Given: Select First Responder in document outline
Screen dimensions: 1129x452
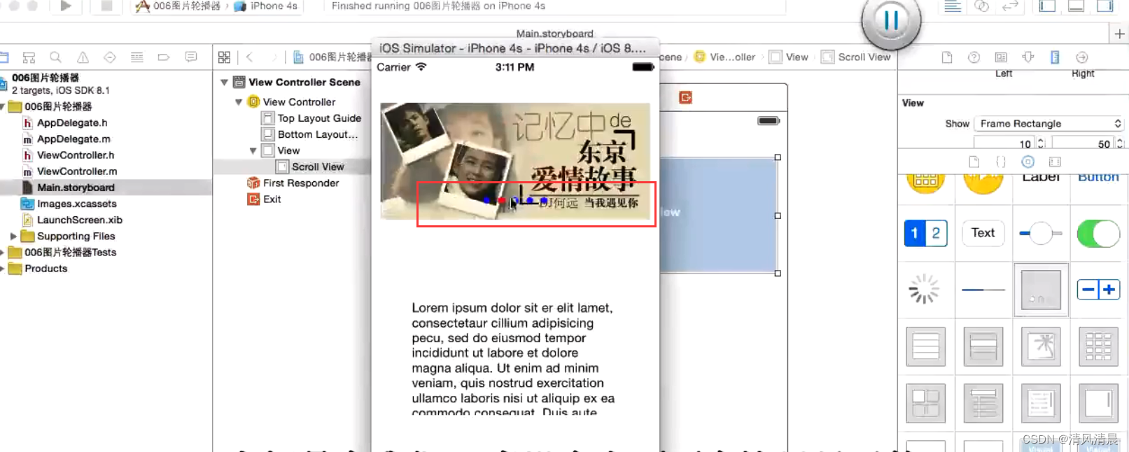Looking at the screenshot, I should (x=293, y=183).
